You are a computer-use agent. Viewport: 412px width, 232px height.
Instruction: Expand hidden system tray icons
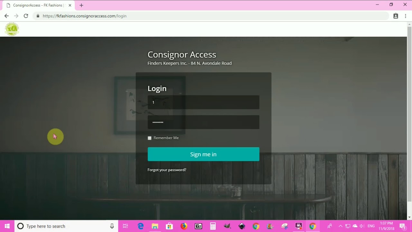point(340,226)
